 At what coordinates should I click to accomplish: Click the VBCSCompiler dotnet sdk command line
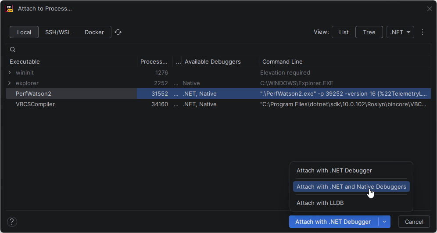(x=344, y=104)
